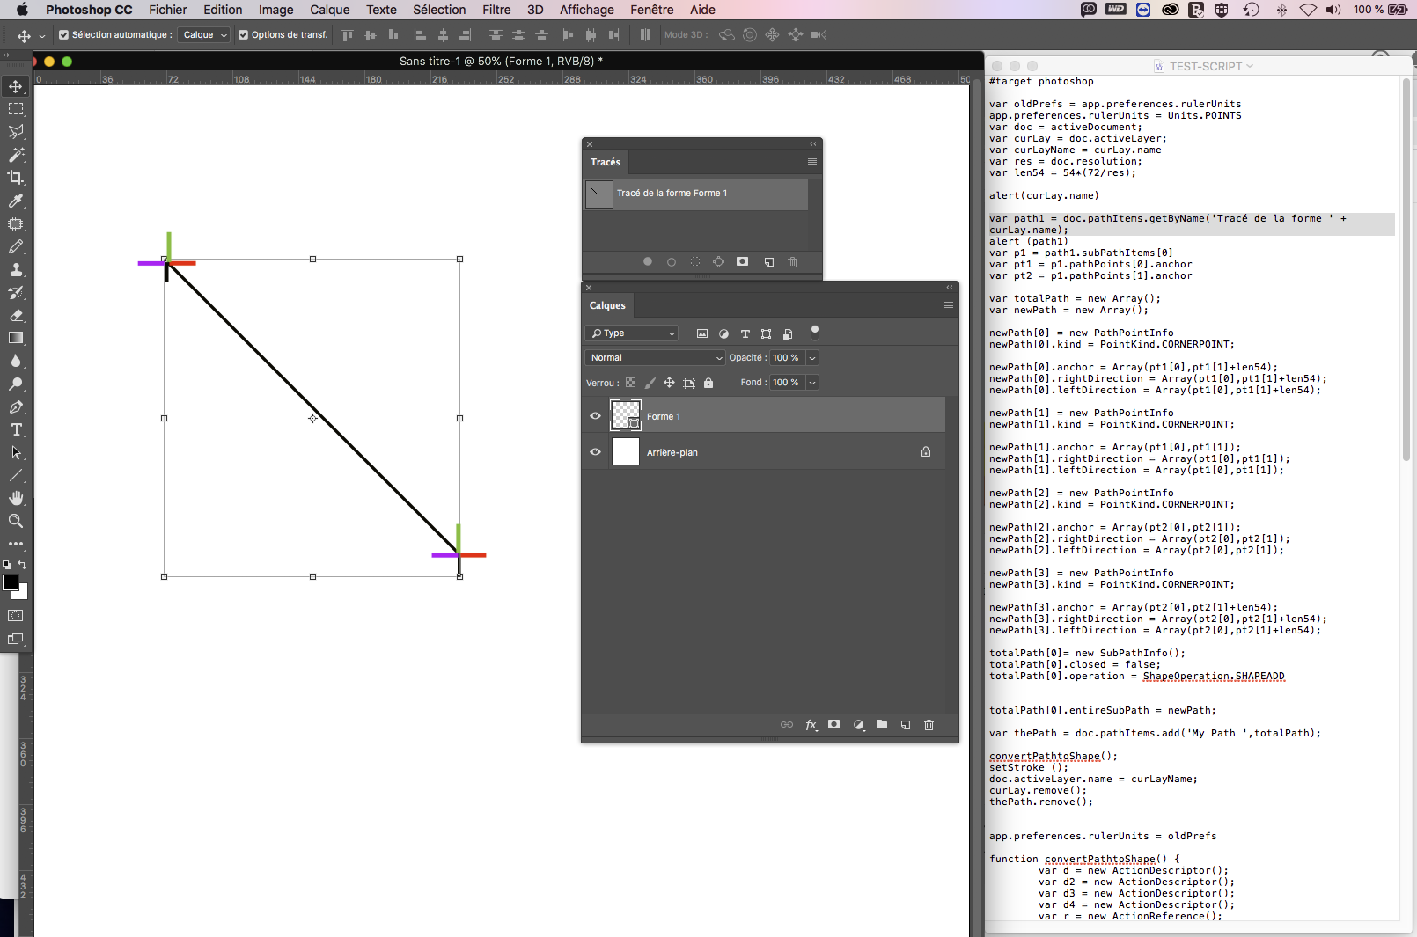Expand the Opacité value dropdown
Viewport: 1417px width, 937px height.
click(812, 358)
